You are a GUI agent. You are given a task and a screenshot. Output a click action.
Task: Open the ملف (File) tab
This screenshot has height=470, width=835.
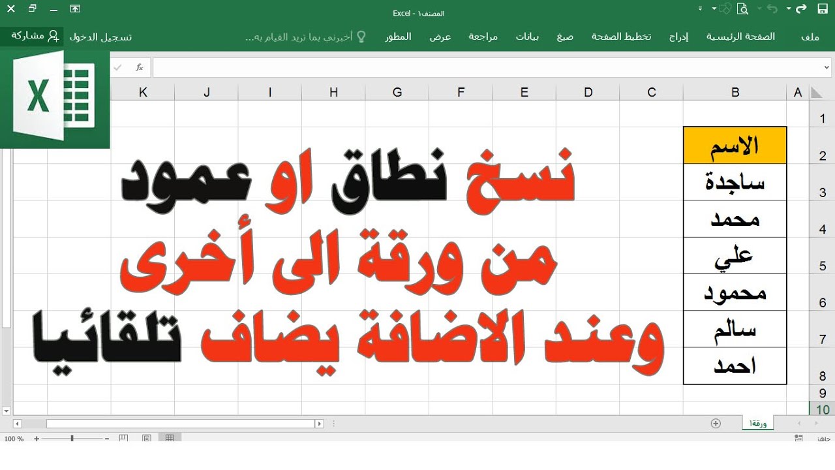coord(810,37)
